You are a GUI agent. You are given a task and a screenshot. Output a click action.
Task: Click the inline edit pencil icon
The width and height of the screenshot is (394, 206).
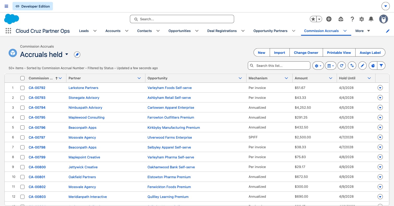[362, 66]
